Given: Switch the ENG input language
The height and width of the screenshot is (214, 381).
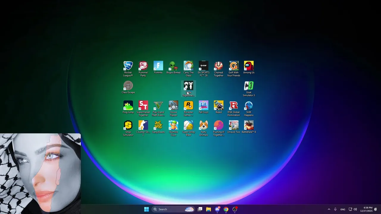Looking at the screenshot, I should pos(343,209).
